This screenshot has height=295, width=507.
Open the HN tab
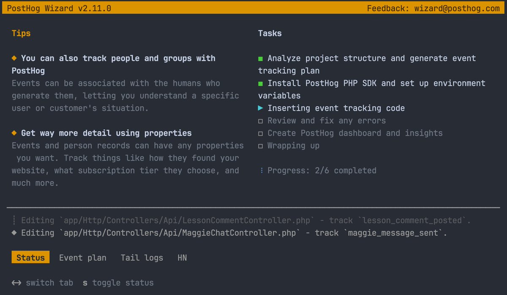point(182,257)
